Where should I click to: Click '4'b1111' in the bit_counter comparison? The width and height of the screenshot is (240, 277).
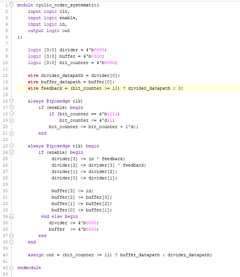108,114
